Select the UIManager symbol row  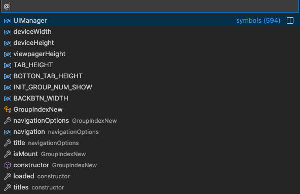(x=150, y=20)
